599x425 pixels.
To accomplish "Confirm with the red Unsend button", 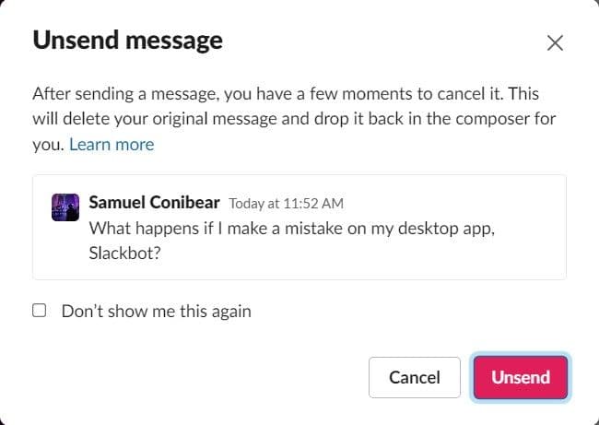I will tap(521, 377).
